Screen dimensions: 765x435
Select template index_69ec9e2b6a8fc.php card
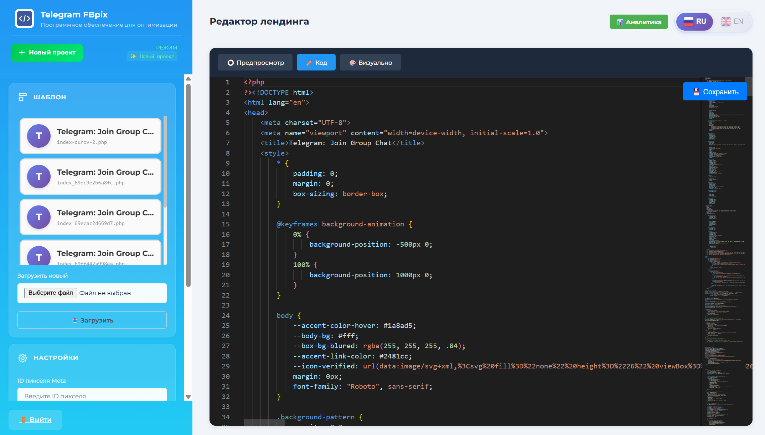91,177
